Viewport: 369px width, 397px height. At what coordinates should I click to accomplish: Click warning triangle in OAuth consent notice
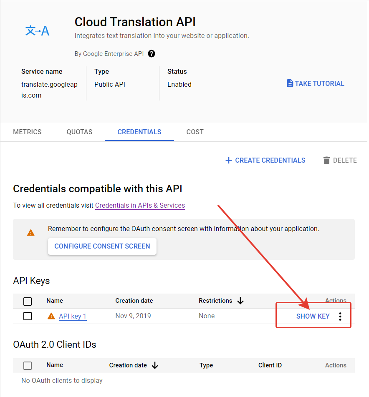30,233
